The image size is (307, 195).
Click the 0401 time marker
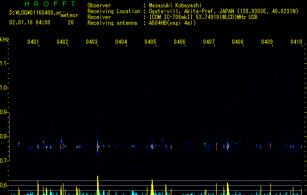[33, 42]
